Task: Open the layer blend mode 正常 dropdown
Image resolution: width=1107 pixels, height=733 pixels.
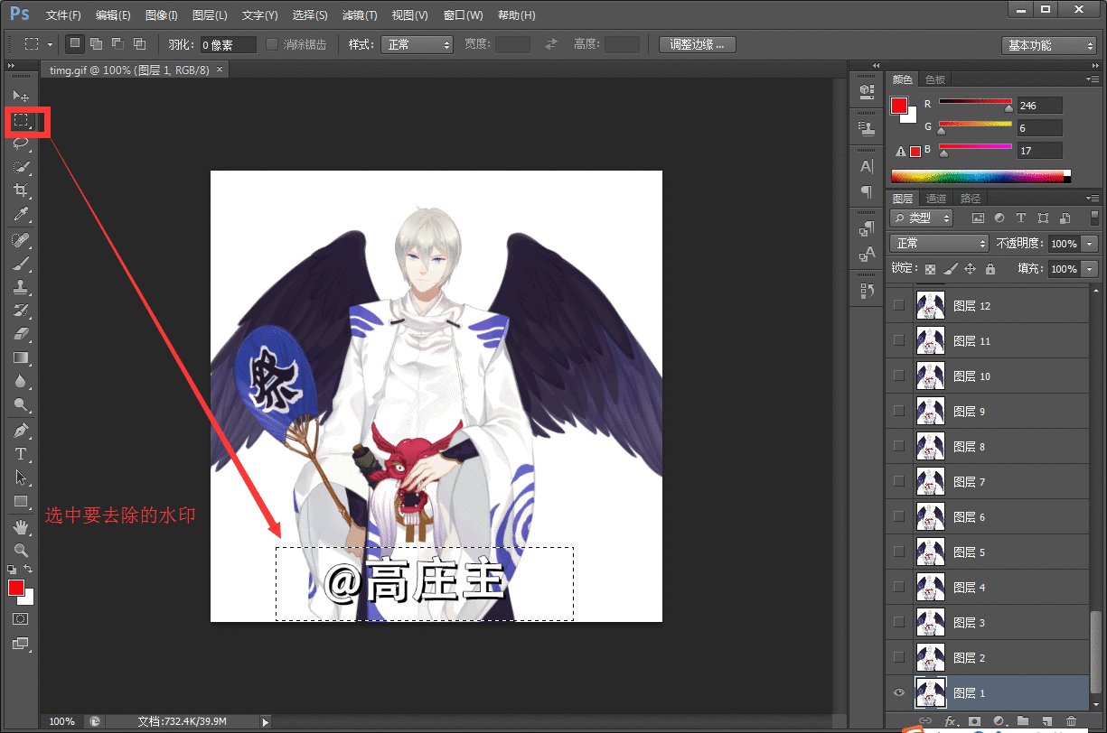Action: 940,244
